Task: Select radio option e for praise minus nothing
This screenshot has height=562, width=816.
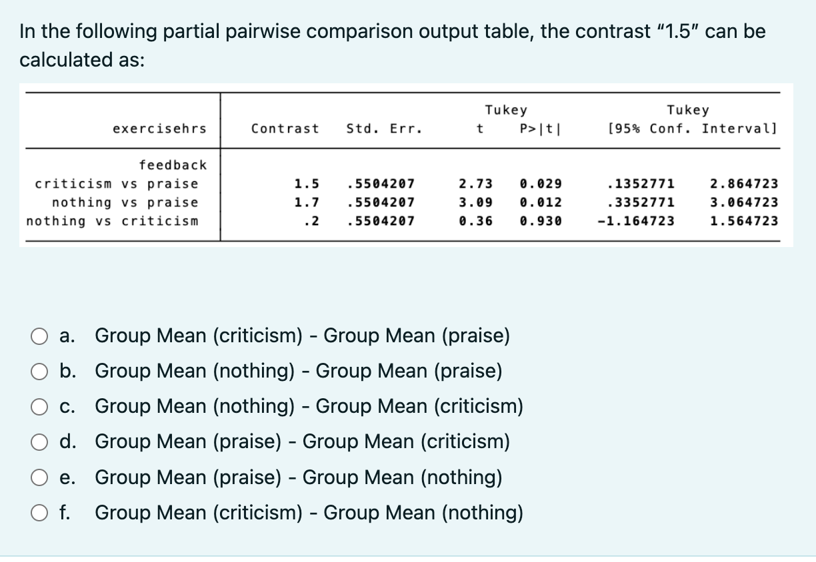Action: click(38, 478)
